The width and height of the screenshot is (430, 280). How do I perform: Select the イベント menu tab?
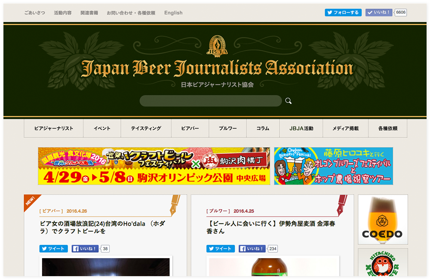[102, 128]
